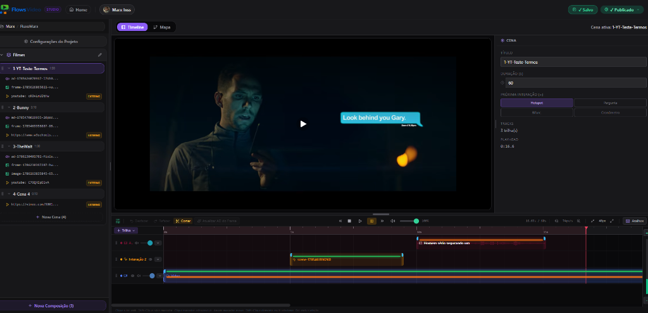Toggle the highlighted pause button
The image size is (648, 313).
click(x=371, y=221)
